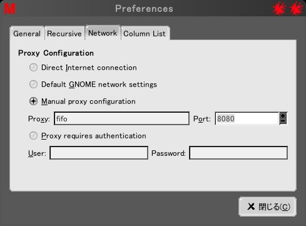Viewport: 306px width, 226px height.
Task: Open the Recursive tab
Action: click(64, 33)
